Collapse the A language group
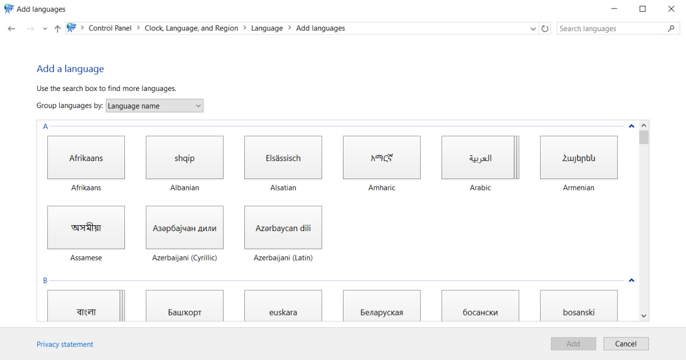The image size is (686, 360). click(x=631, y=126)
